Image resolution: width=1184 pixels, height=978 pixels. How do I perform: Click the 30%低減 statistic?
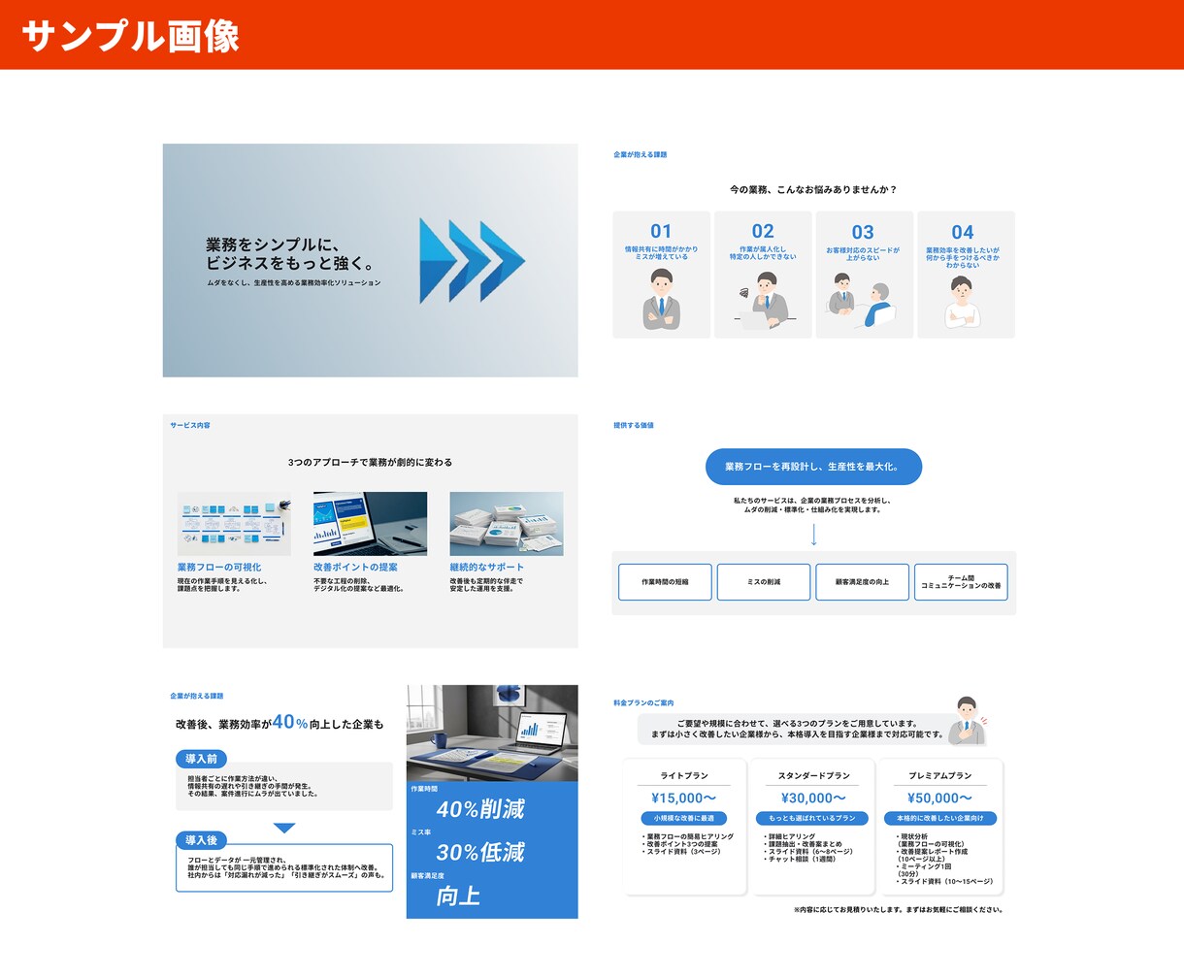(x=480, y=853)
